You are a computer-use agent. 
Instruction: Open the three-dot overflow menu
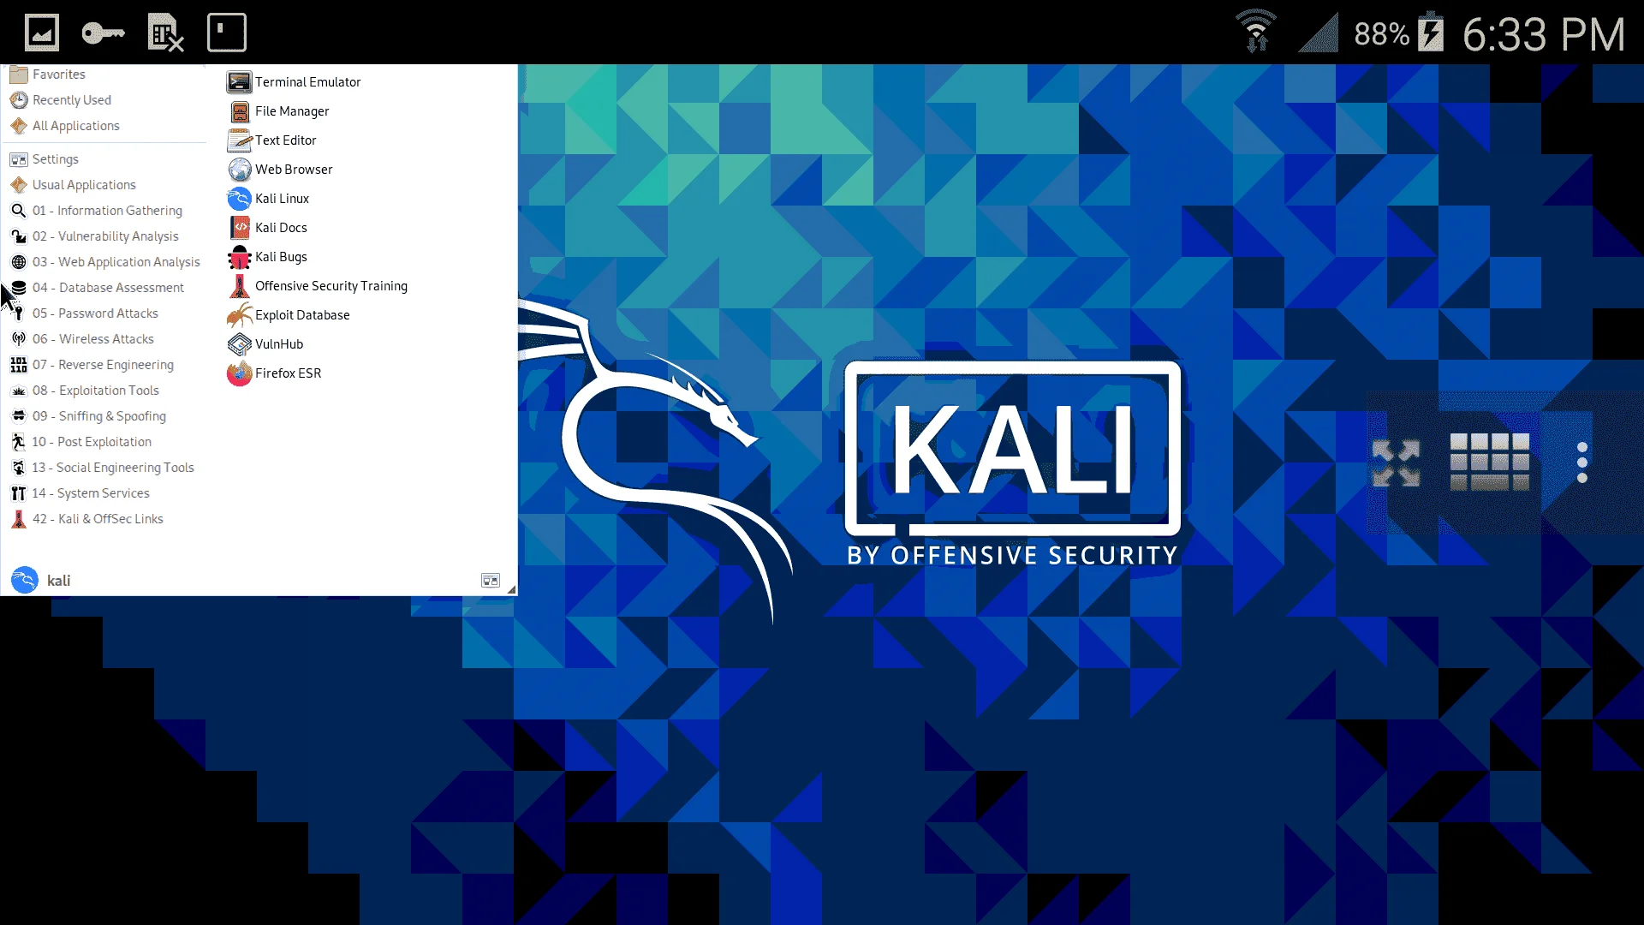click(1581, 462)
